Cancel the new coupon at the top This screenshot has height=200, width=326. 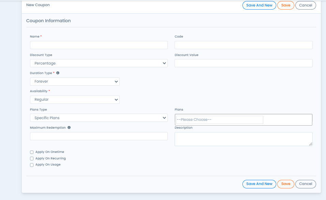[x=306, y=5]
